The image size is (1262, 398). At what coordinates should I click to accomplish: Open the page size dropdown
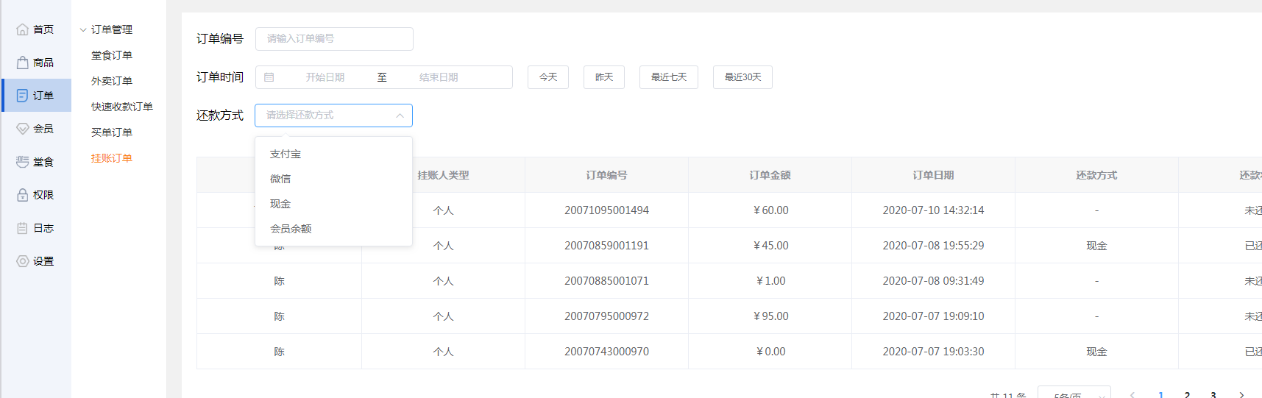(x=1074, y=394)
